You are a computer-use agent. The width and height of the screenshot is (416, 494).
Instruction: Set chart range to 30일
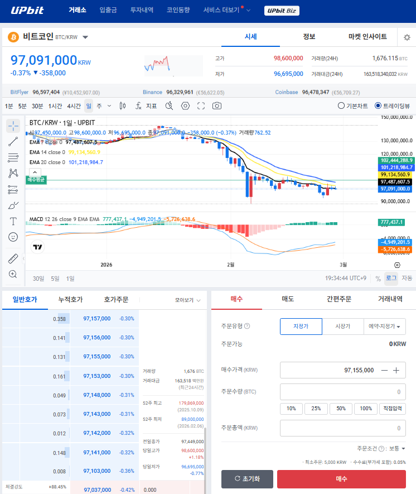[38, 279]
